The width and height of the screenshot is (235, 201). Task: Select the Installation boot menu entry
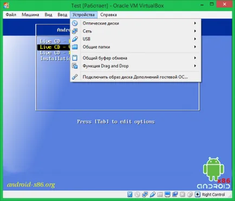point(55,59)
